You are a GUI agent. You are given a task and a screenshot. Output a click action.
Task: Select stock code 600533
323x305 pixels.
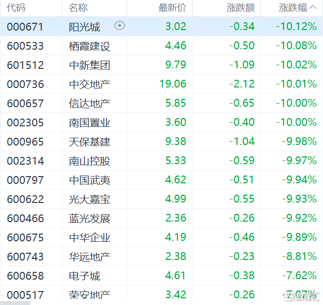[x=25, y=46]
